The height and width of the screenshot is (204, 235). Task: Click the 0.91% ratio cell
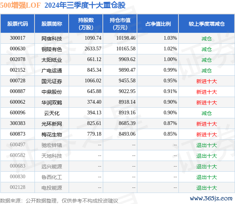(x=170, y=92)
